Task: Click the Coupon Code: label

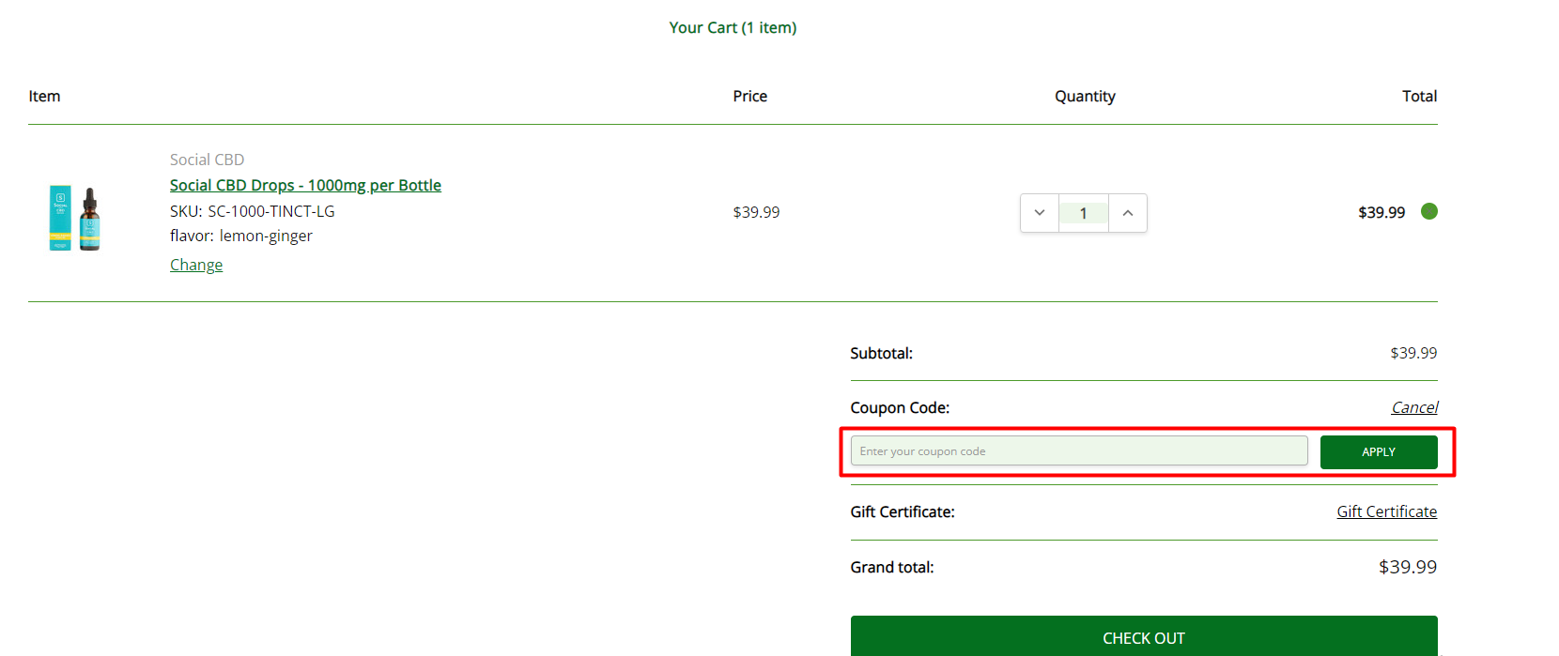Action: [x=900, y=407]
